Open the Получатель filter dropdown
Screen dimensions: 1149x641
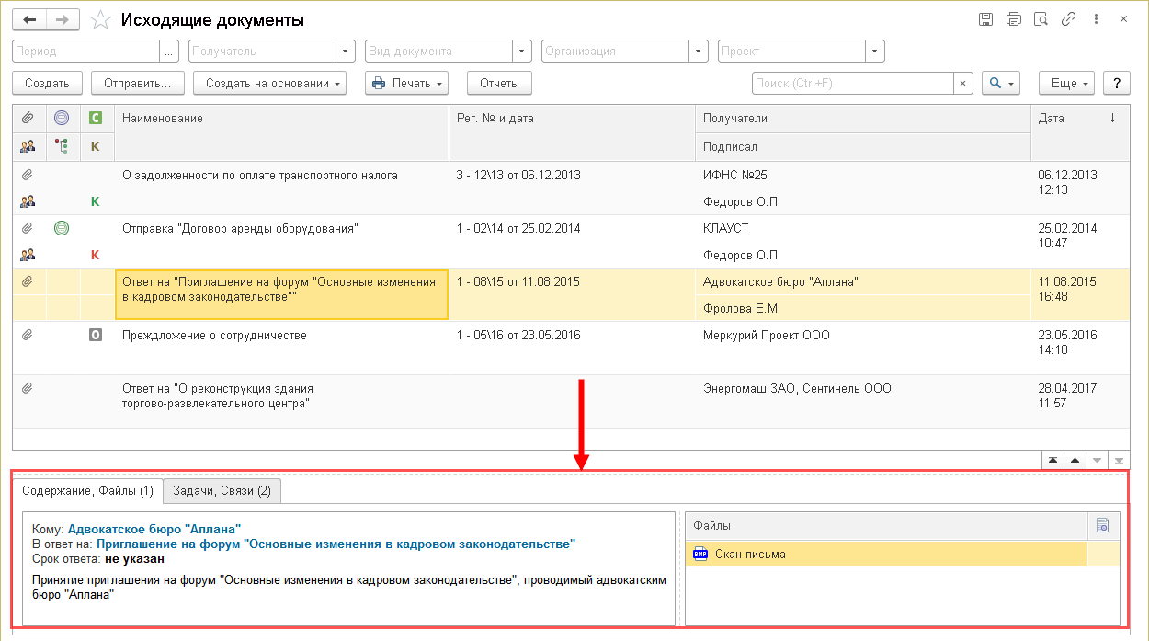346,52
